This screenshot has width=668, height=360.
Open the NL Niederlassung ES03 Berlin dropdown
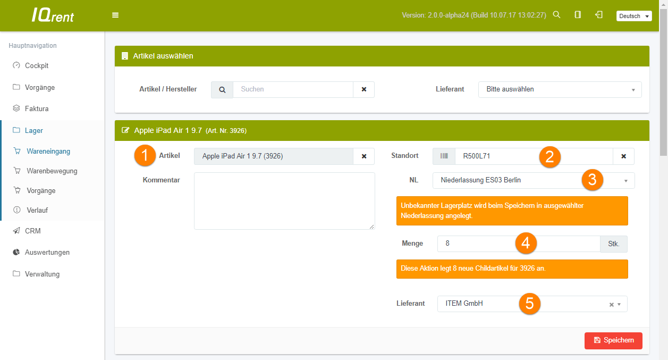(x=534, y=180)
